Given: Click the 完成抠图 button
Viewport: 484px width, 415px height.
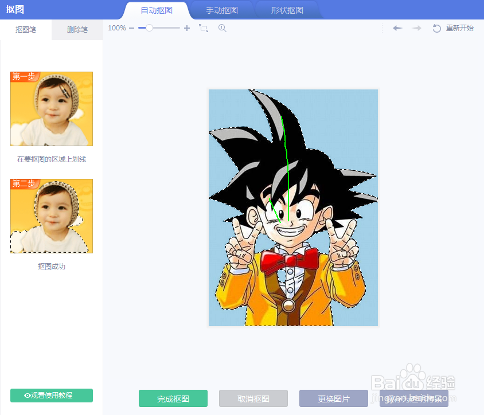Looking at the screenshot, I should pyautogui.click(x=173, y=398).
